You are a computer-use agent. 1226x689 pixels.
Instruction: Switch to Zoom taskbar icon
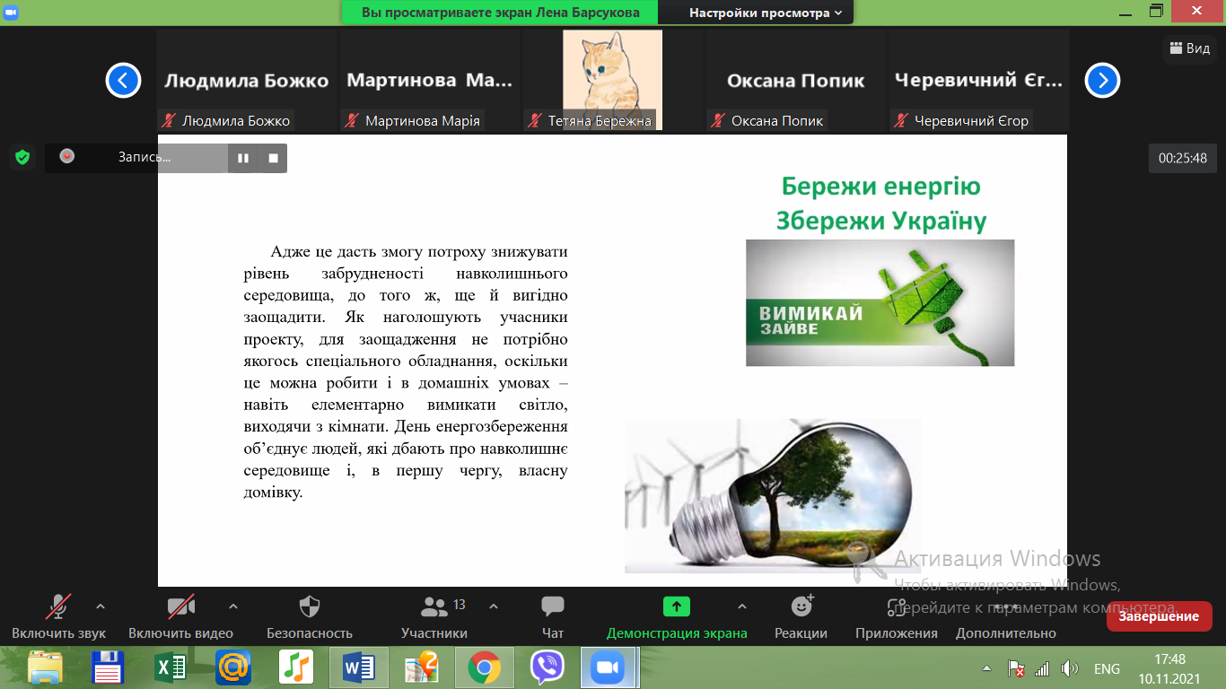tap(609, 668)
